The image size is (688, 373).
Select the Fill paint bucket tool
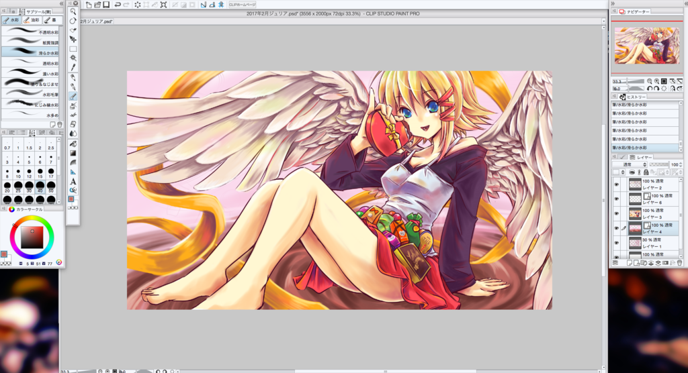tap(73, 144)
